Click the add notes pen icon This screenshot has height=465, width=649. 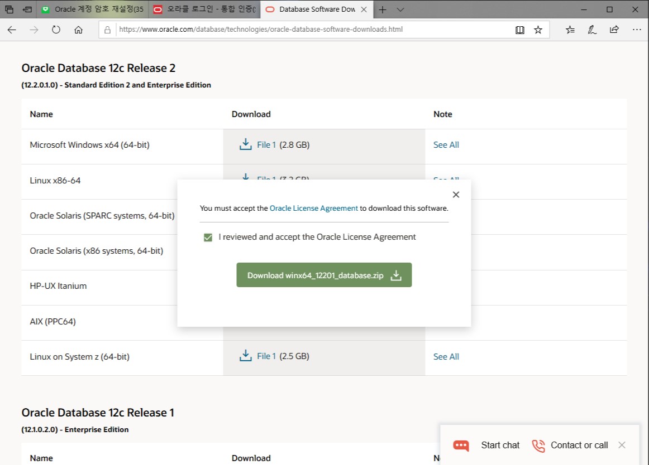point(592,30)
